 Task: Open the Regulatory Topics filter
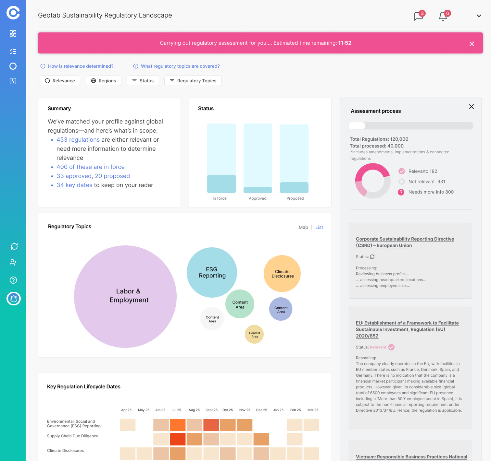tap(193, 81)
